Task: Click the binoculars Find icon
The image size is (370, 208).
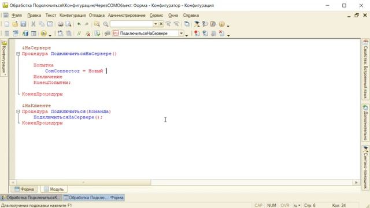Action: 97,24
